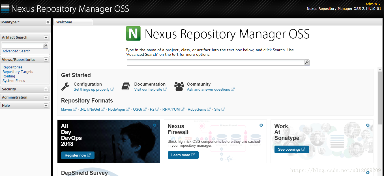This screenshot has height=176, width=384.
Task: Collapse the Artifact Search panel
Action: [x=46, y=37]
